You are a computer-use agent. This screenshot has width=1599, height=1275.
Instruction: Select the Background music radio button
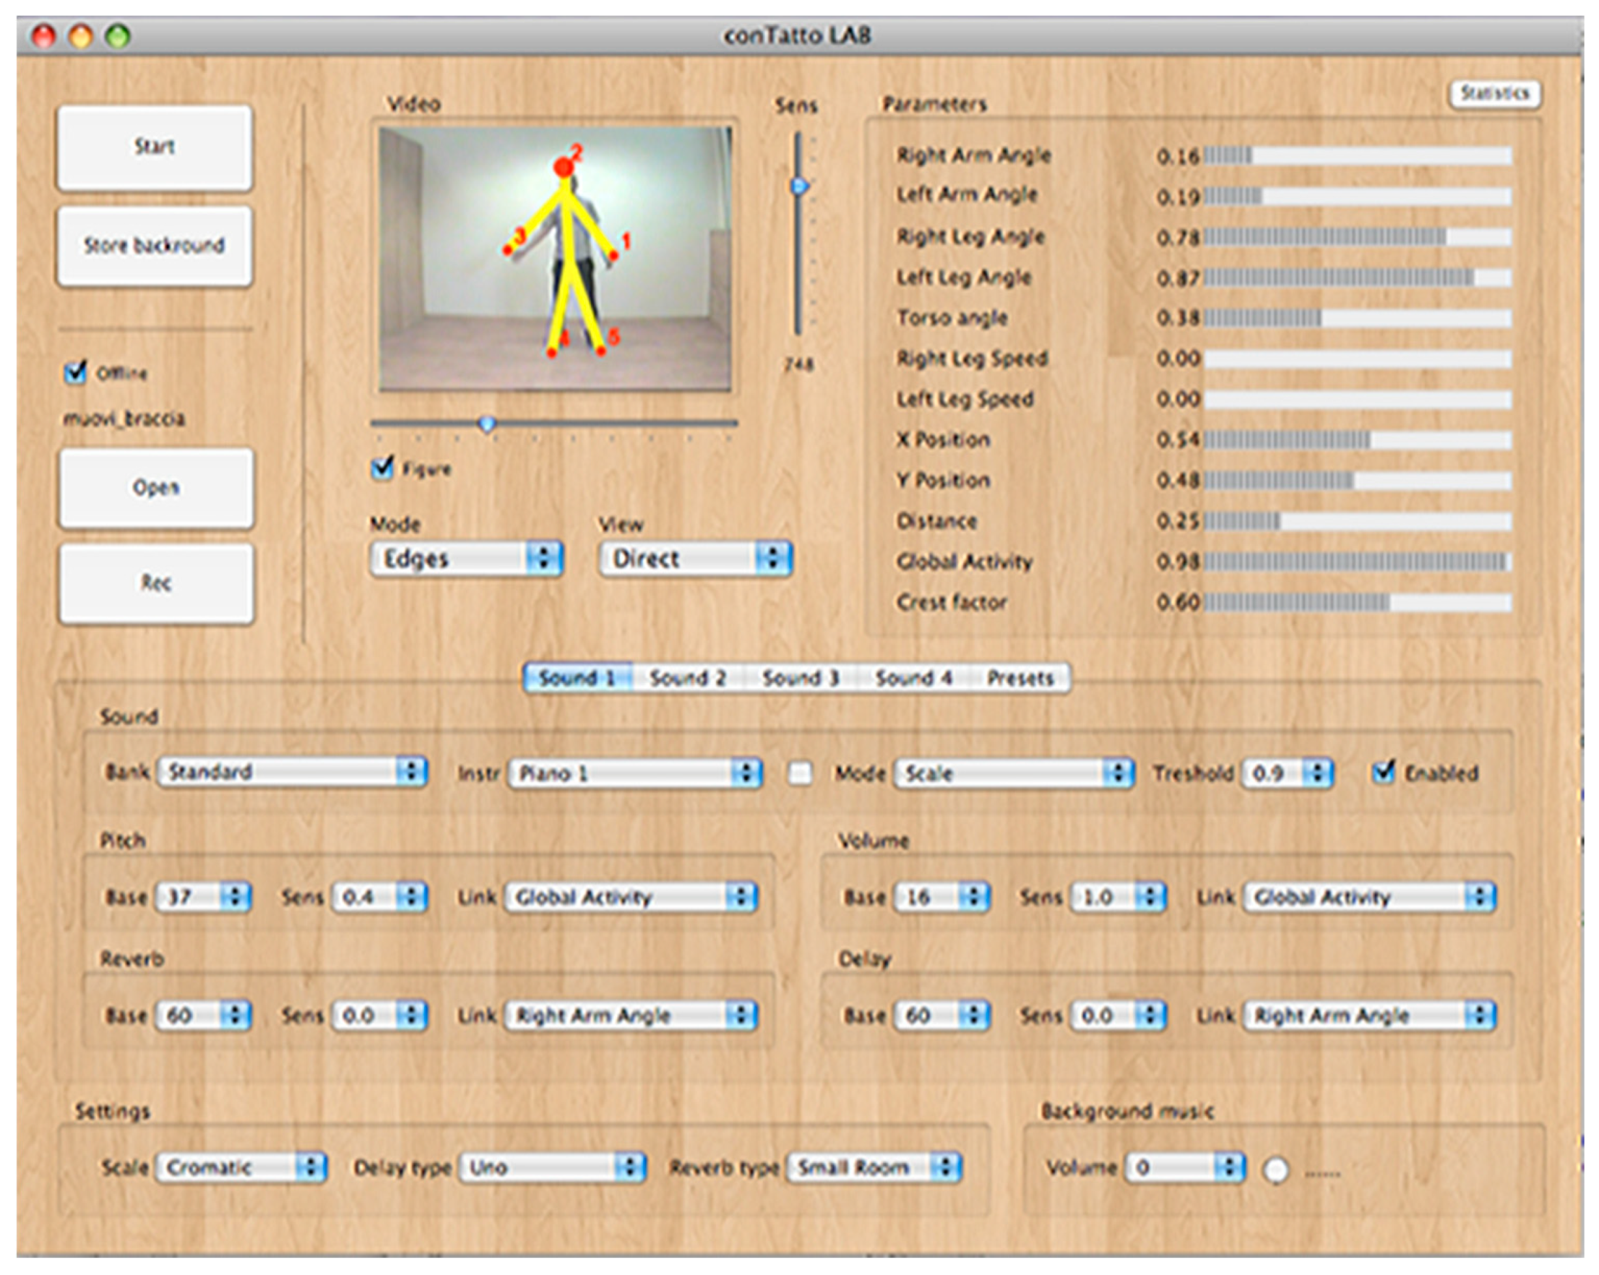coord(1276,1170)
